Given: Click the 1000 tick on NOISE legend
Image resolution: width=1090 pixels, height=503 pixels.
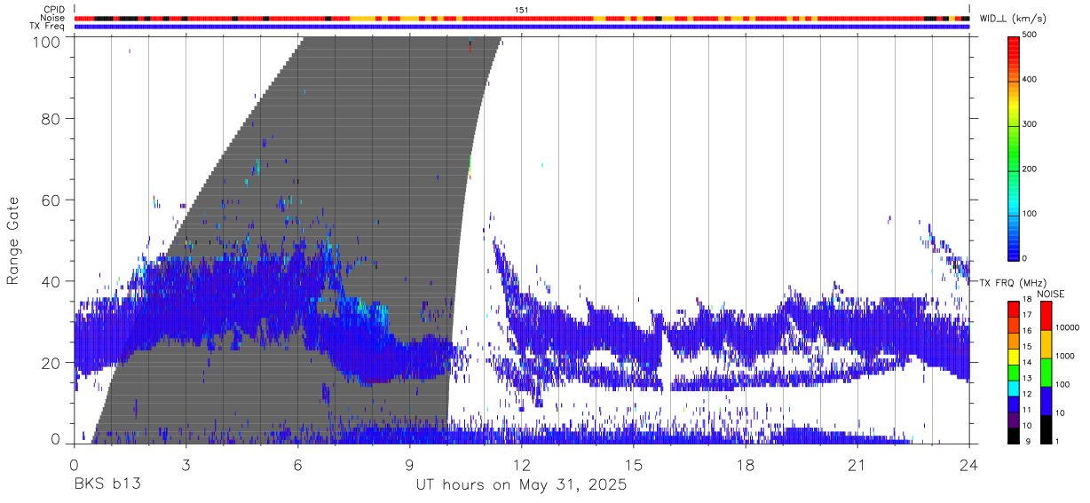Looking at the screenshot, I should point(1065,356).
